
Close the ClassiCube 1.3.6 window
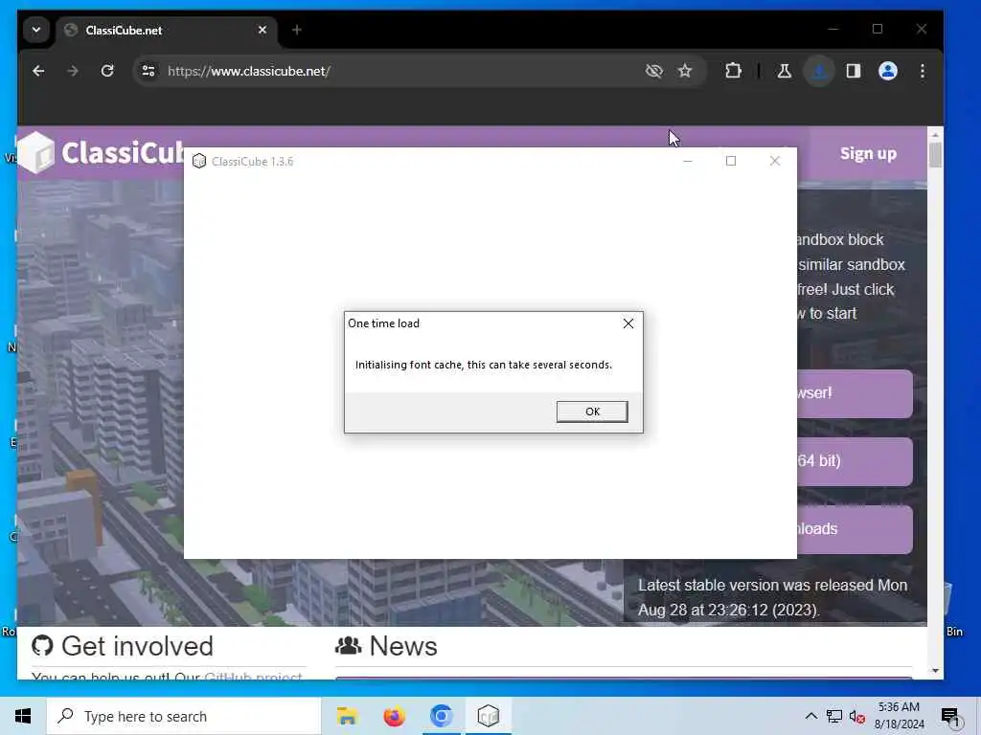(x=774, y=161)
